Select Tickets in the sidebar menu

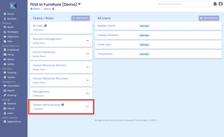(11, 77)
